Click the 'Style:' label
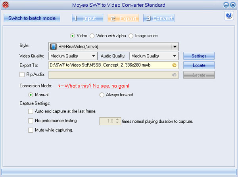The height and width of the screenshot is (177, 238). pyautogui.click(x=24, y=45)
